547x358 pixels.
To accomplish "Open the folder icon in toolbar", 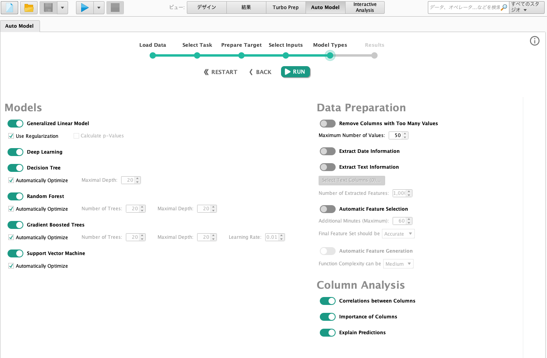I will pyautogui.click(x=29, y=8).
